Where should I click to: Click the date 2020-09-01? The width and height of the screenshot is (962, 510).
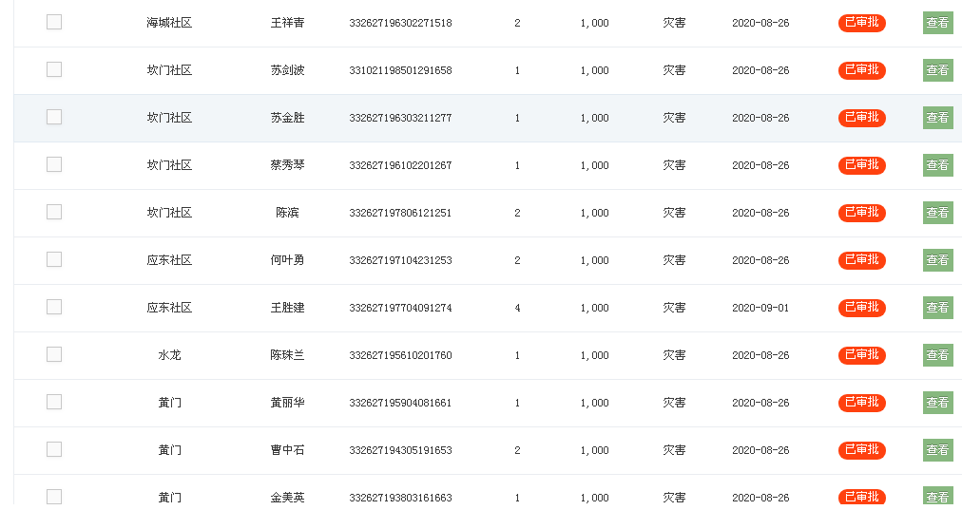click(760, 308)
